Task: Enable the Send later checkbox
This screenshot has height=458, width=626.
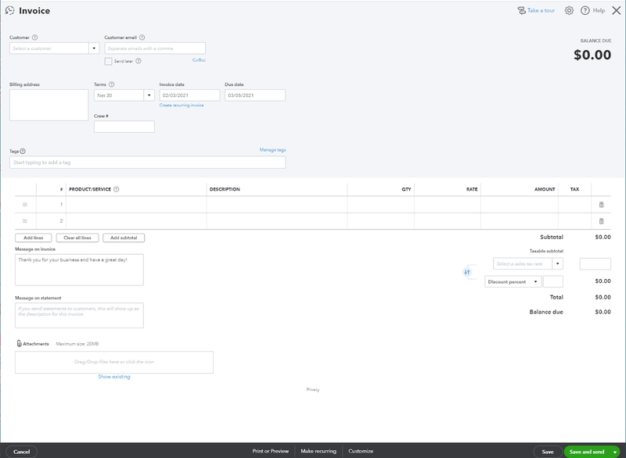Action: click(108, 61)
